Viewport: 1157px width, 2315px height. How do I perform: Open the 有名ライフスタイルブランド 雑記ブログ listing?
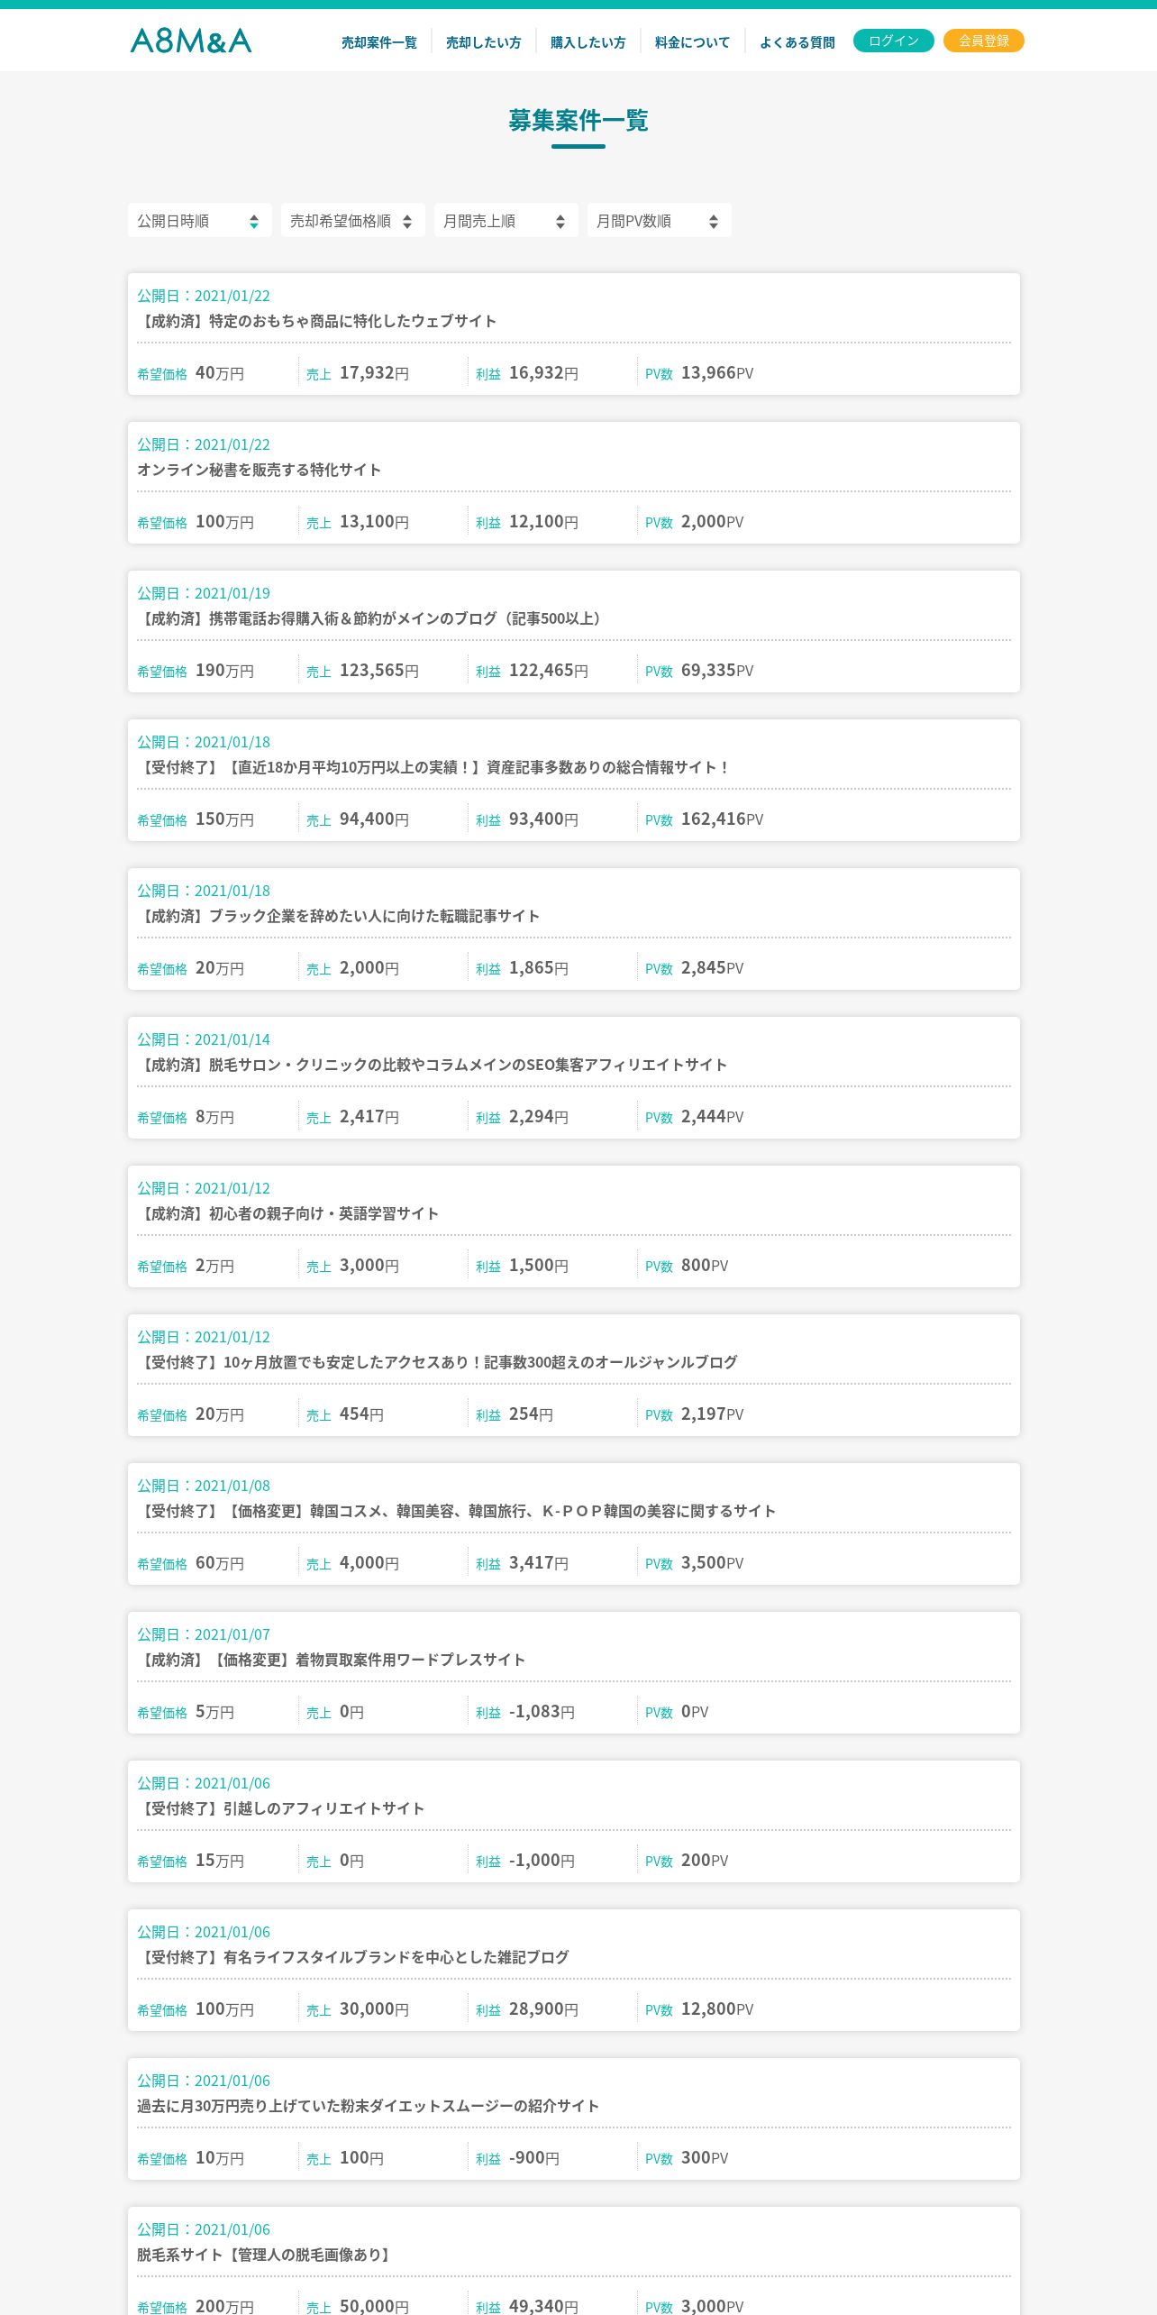tap(574, 1971)
